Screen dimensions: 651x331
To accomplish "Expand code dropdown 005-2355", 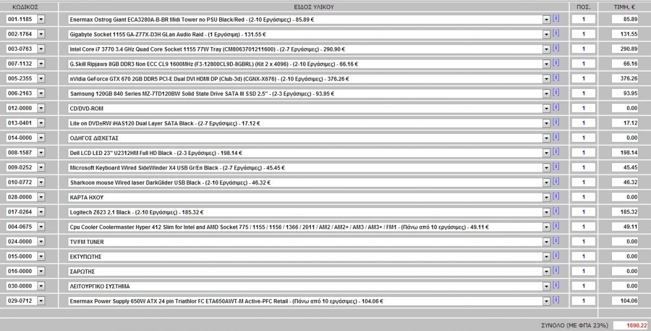I will [41, 79].
